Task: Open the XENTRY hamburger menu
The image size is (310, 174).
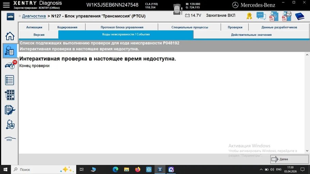Action: (x=6, y=5)
